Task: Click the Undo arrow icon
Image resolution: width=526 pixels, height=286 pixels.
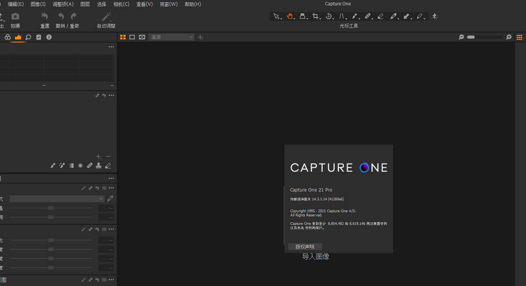Action: pos(61,16)
